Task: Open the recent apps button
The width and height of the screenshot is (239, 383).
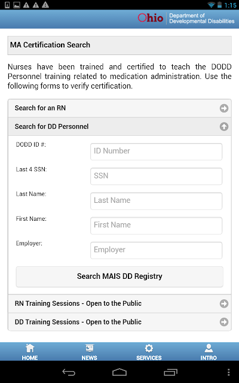Action: [170, 372]
